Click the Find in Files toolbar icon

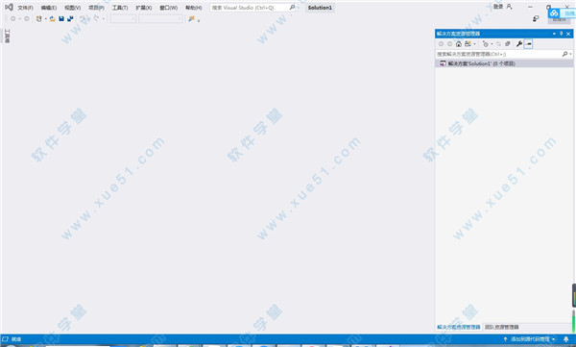(191, 18)
